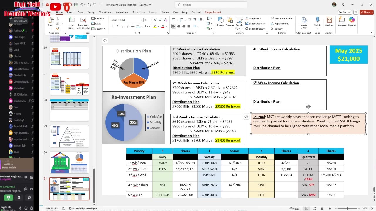The image size is (376, 211).
Task: Toggle Italic formatting
Action: (117, 26)
